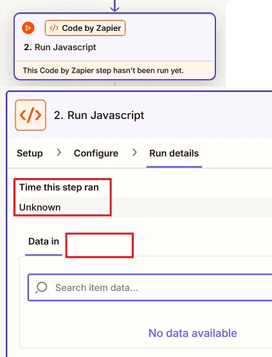Screen dimensions: 272x357
Task: Click the panel heading 2. Run Javascript
Action: 99,115
